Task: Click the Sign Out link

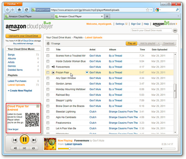Action: click(x=135, y=24)
